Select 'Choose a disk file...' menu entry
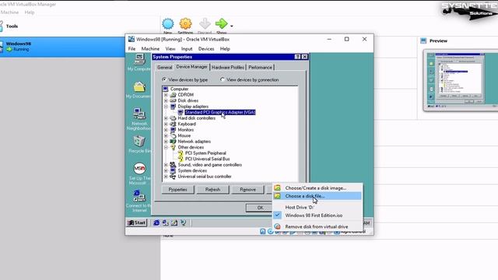This screenshot has width=498, height=280. (x=317, y=196)
